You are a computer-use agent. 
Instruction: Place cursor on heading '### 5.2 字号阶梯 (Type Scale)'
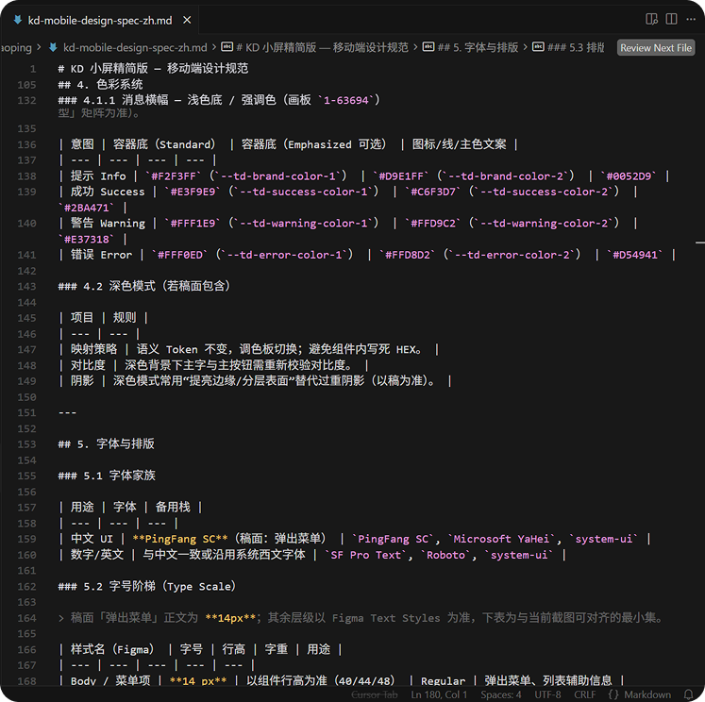pos(147,586)
